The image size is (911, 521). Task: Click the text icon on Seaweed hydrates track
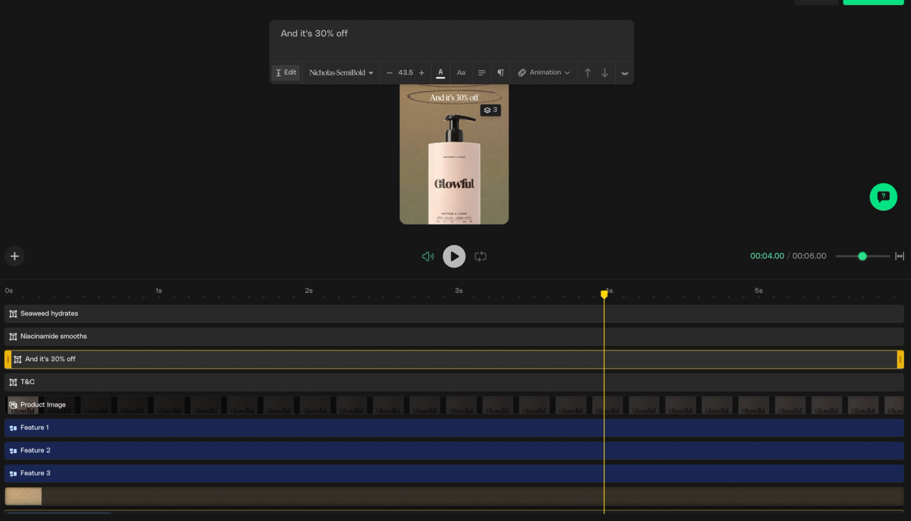pyautogui.click(x=13, y=314)
